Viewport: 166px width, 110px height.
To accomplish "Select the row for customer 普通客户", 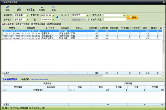I will (82, 33).
